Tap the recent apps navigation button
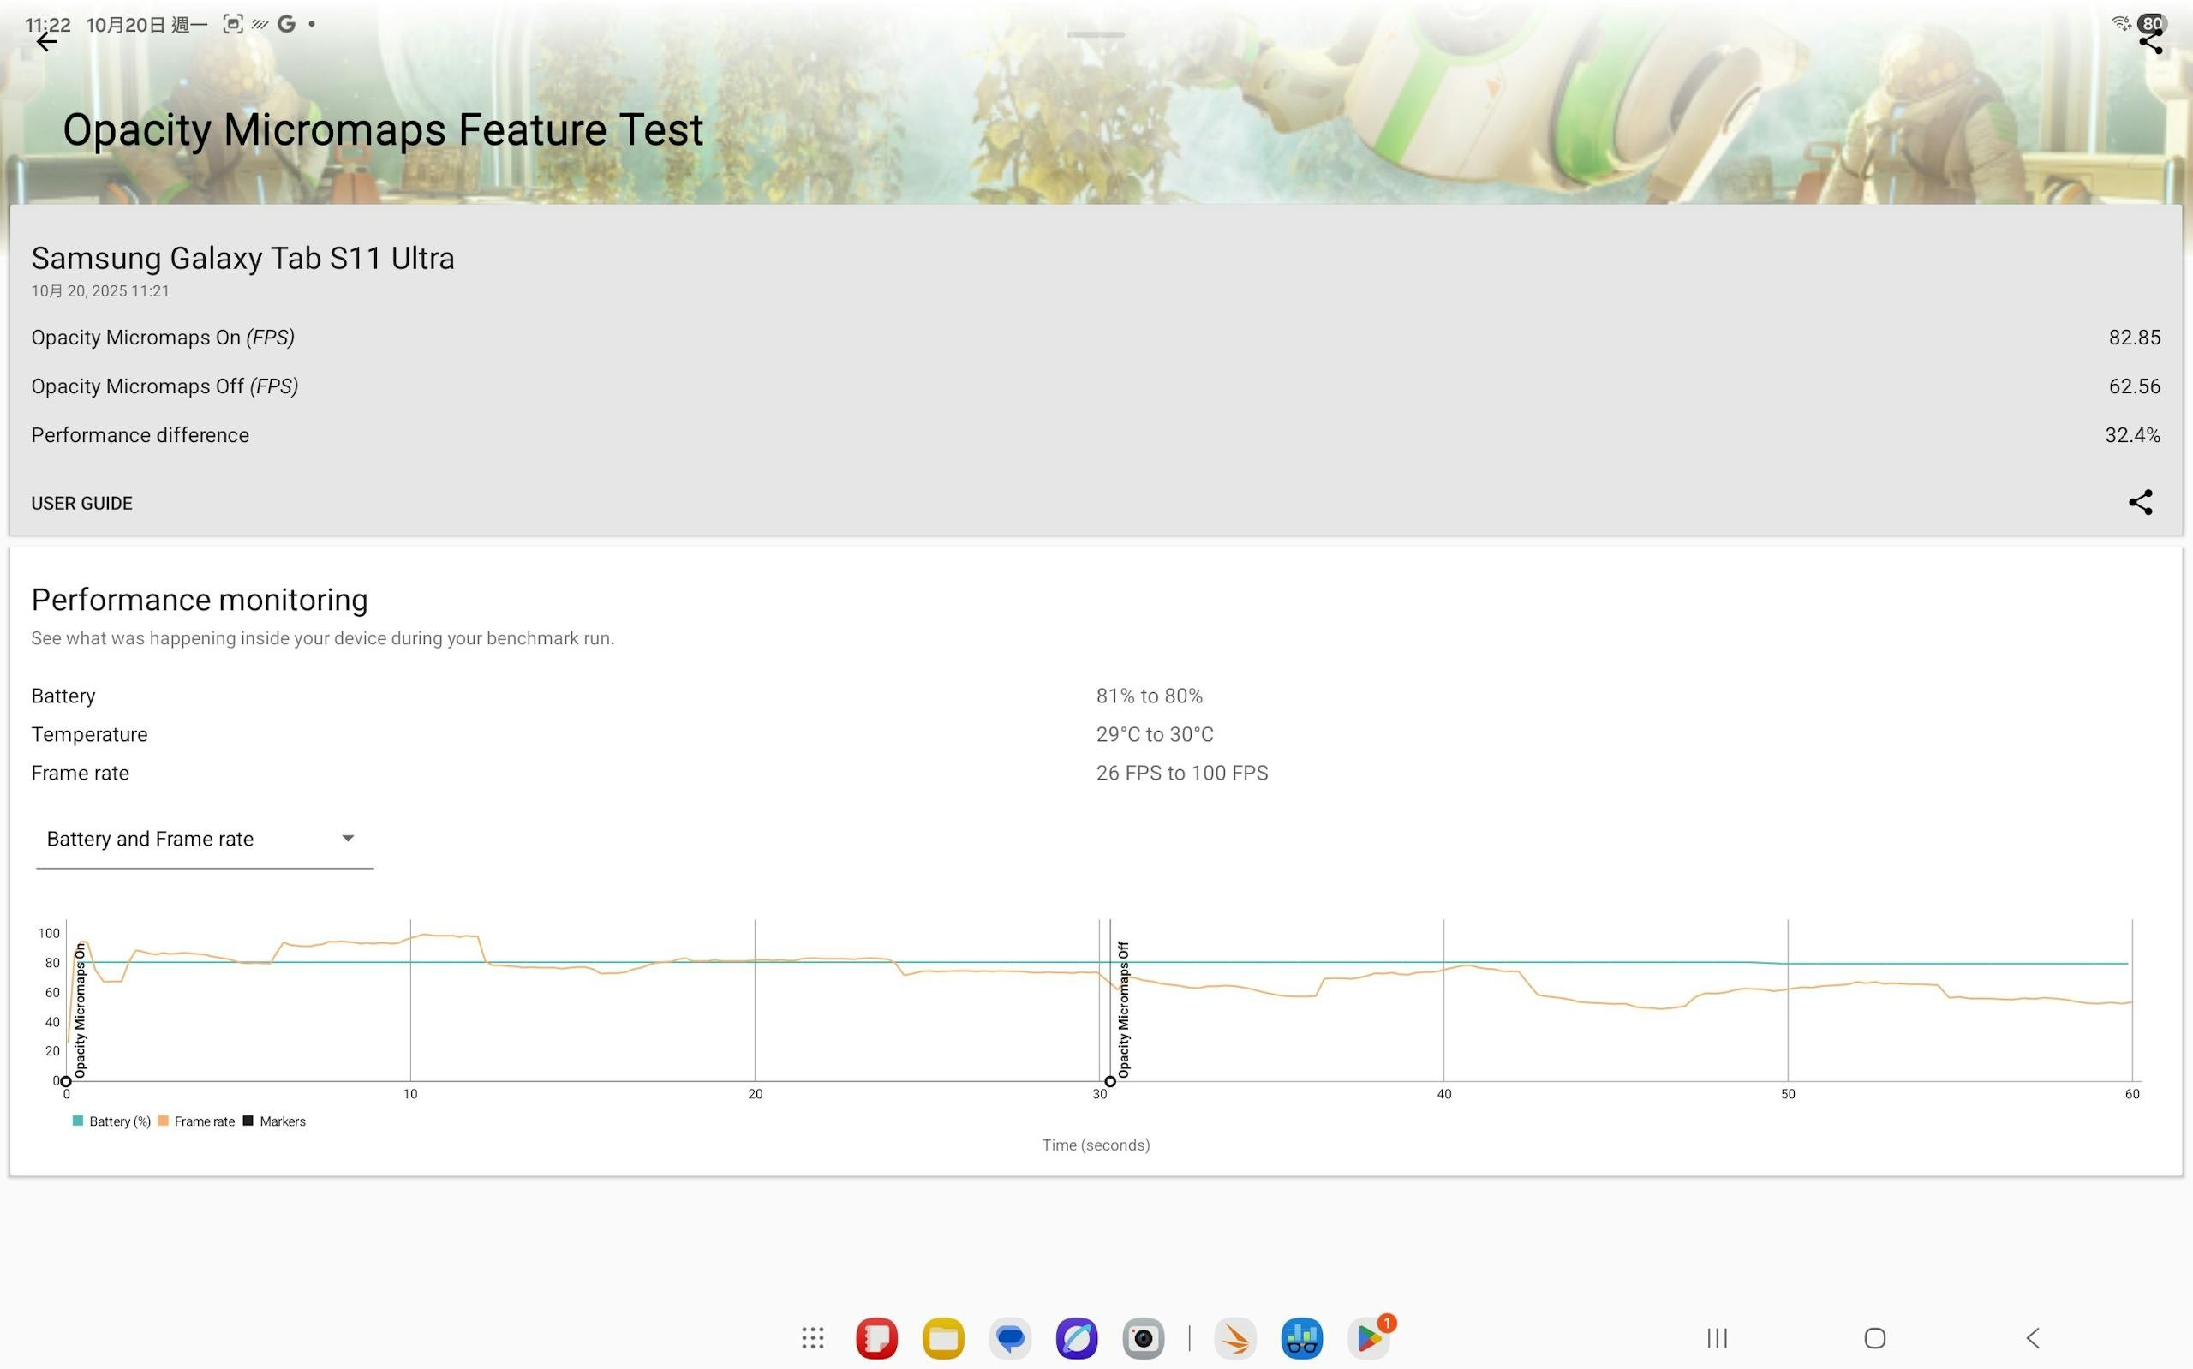Screen dimensions: 2193x1369 tap(1717, 1337)
